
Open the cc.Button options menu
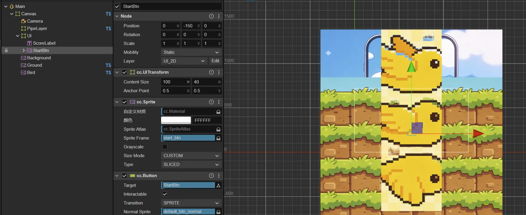(x=219, y=176)
